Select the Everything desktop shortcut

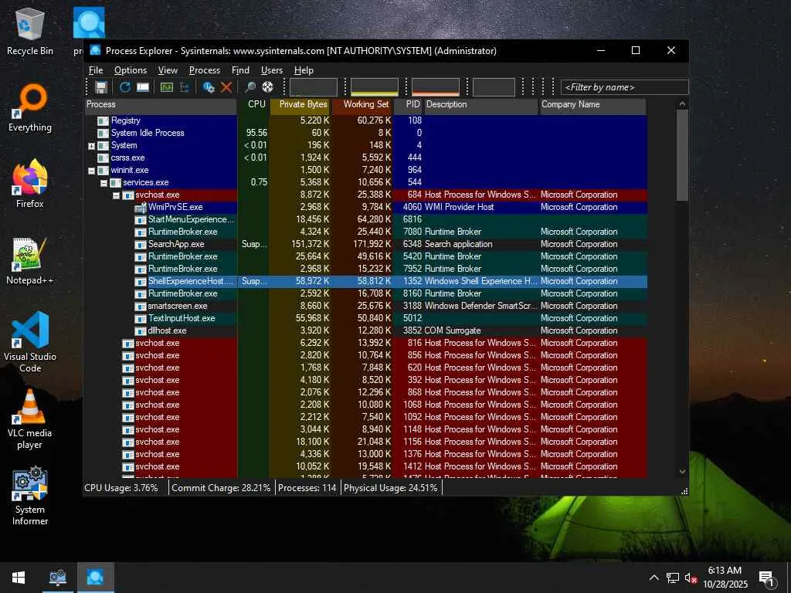pyautogui.click(x=30, y=108)
